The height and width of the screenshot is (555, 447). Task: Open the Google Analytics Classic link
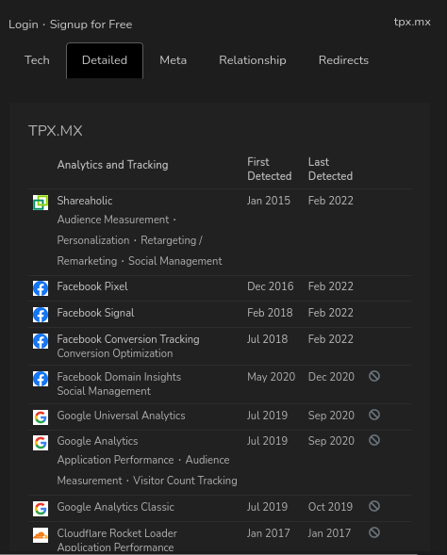[x=115, y=507]
